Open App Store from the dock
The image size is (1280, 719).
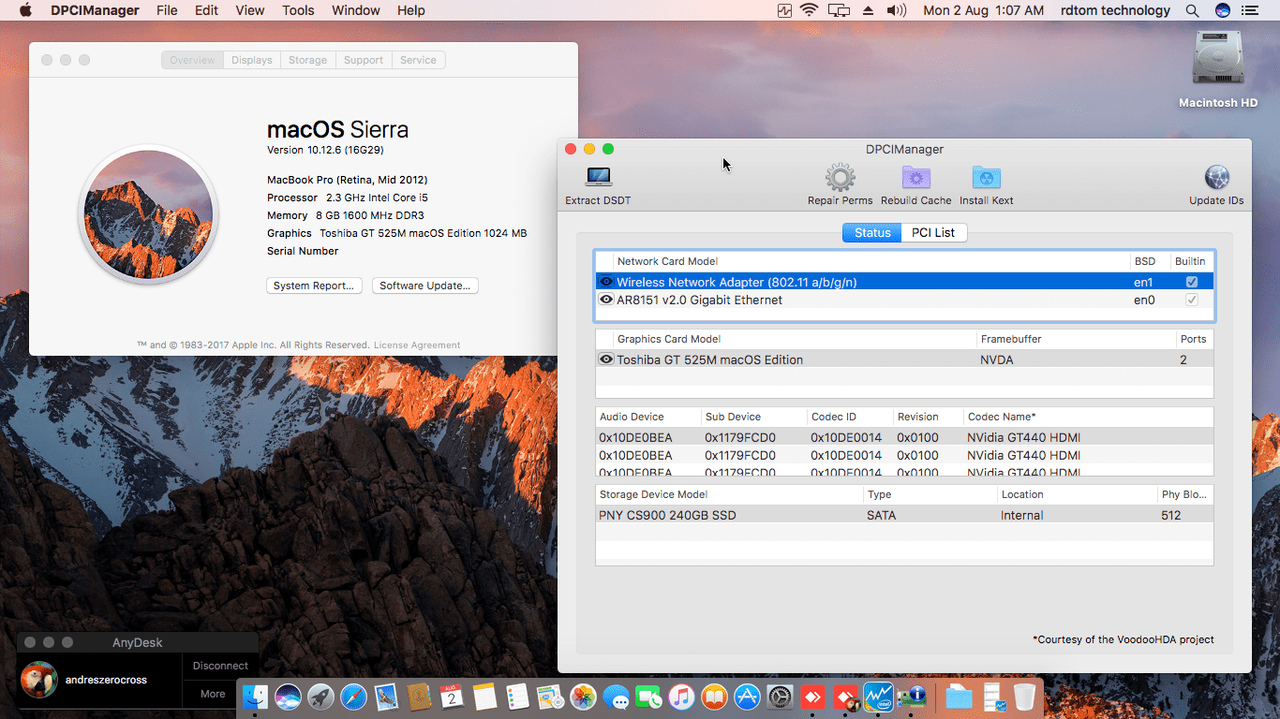[x=747, y=697]
